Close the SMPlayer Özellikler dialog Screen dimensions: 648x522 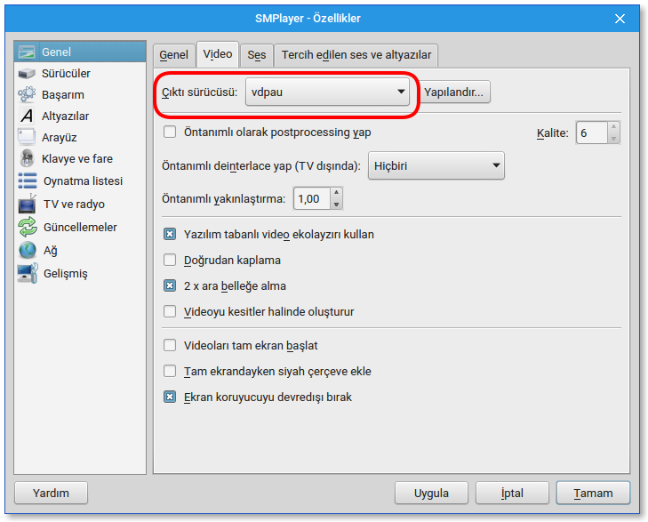pos(620,19)
